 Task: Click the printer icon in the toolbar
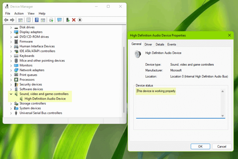[51, 20]
